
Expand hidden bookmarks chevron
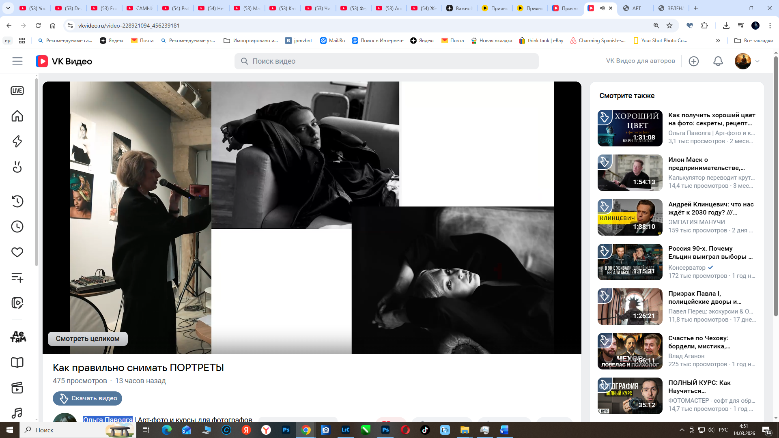718,41
